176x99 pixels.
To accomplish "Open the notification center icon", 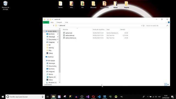I will (172, 97).
